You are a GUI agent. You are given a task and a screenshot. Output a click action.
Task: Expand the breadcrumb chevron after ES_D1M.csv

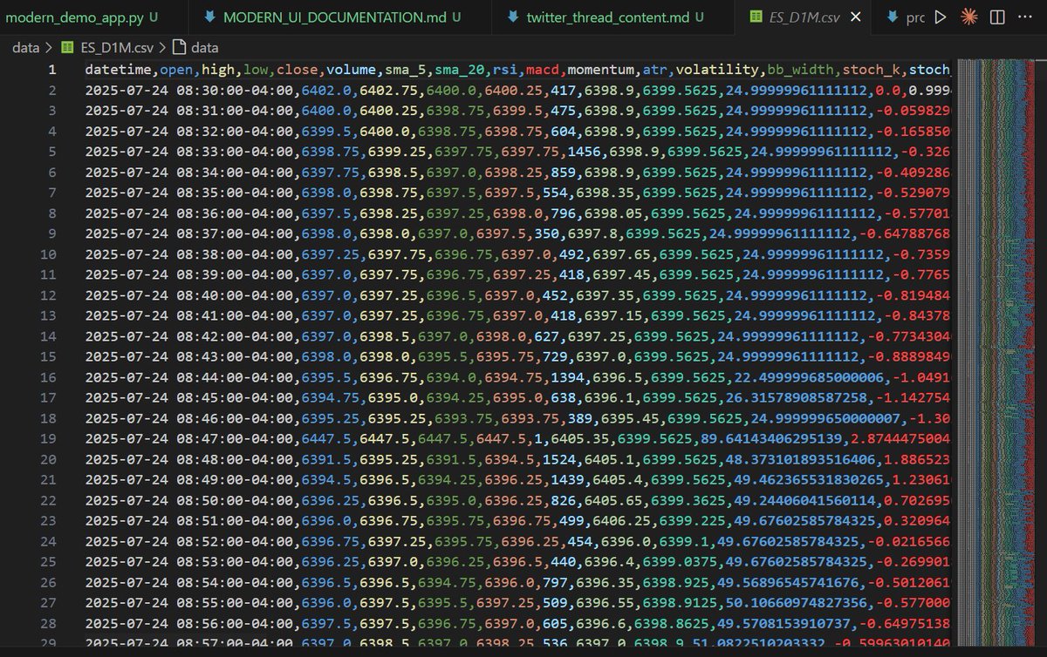(162, 48)
